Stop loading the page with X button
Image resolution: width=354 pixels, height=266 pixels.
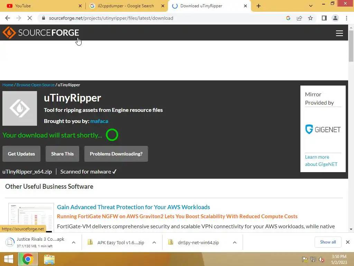[x=30, y=18]
